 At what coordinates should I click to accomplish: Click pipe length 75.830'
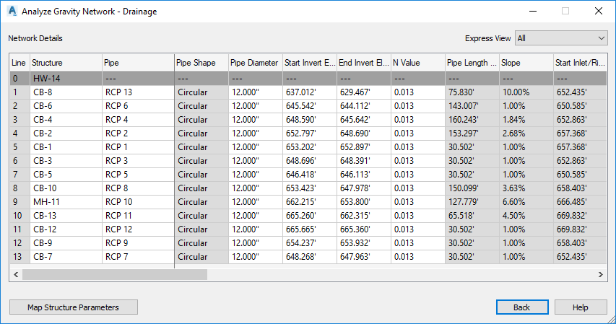(472, 92)
